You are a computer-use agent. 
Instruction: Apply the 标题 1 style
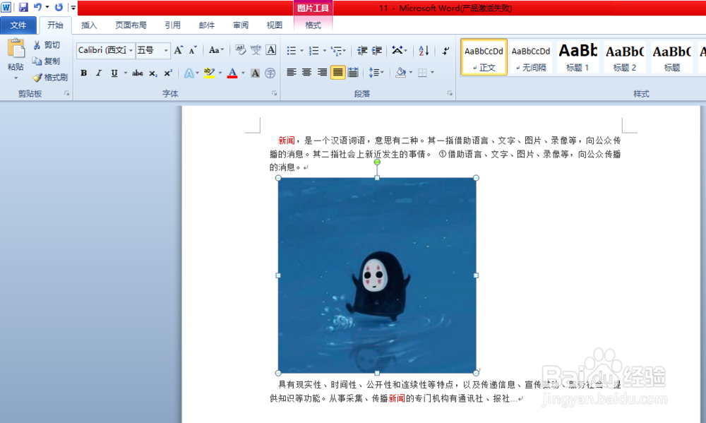[578, 56]
